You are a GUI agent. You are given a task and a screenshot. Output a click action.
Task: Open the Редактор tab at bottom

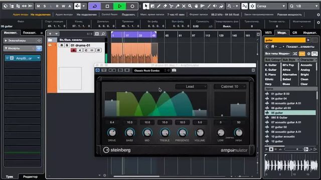30,176
